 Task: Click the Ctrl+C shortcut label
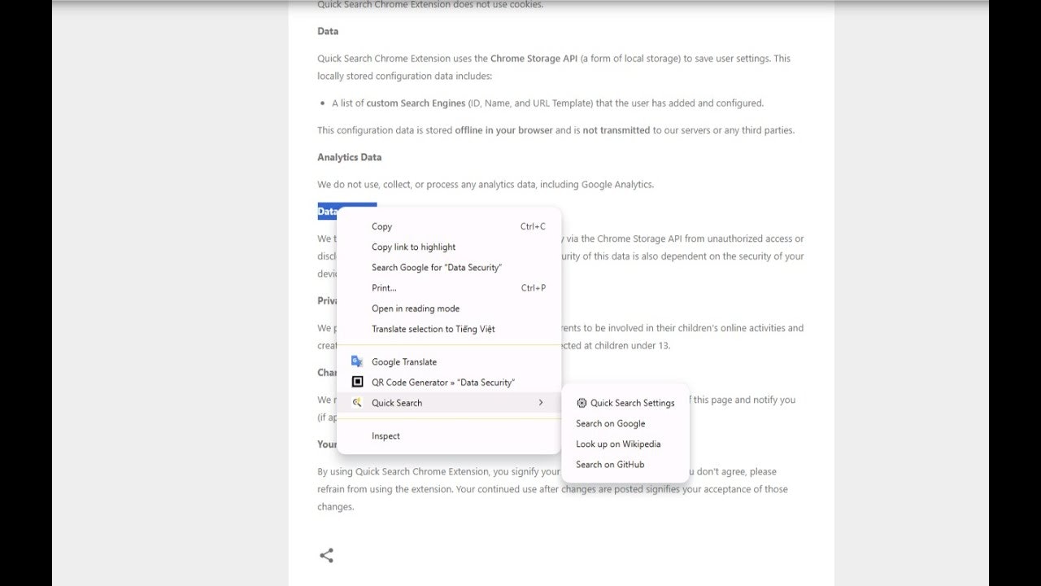(x=533, y=226)
